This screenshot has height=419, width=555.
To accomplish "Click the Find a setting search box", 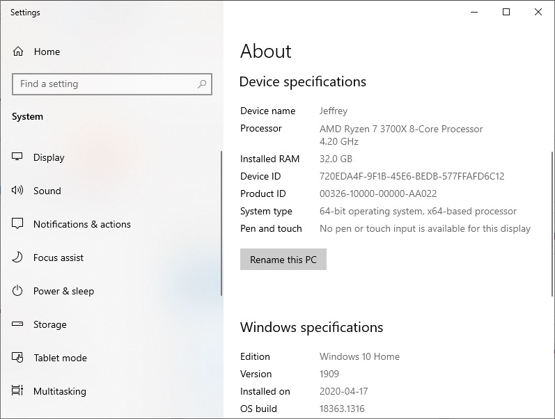I will click(112, 84).
